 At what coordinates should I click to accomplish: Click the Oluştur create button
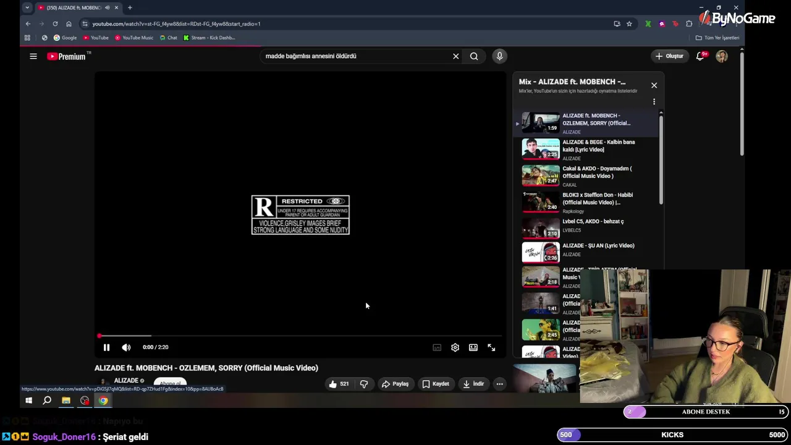coord(669,56)
